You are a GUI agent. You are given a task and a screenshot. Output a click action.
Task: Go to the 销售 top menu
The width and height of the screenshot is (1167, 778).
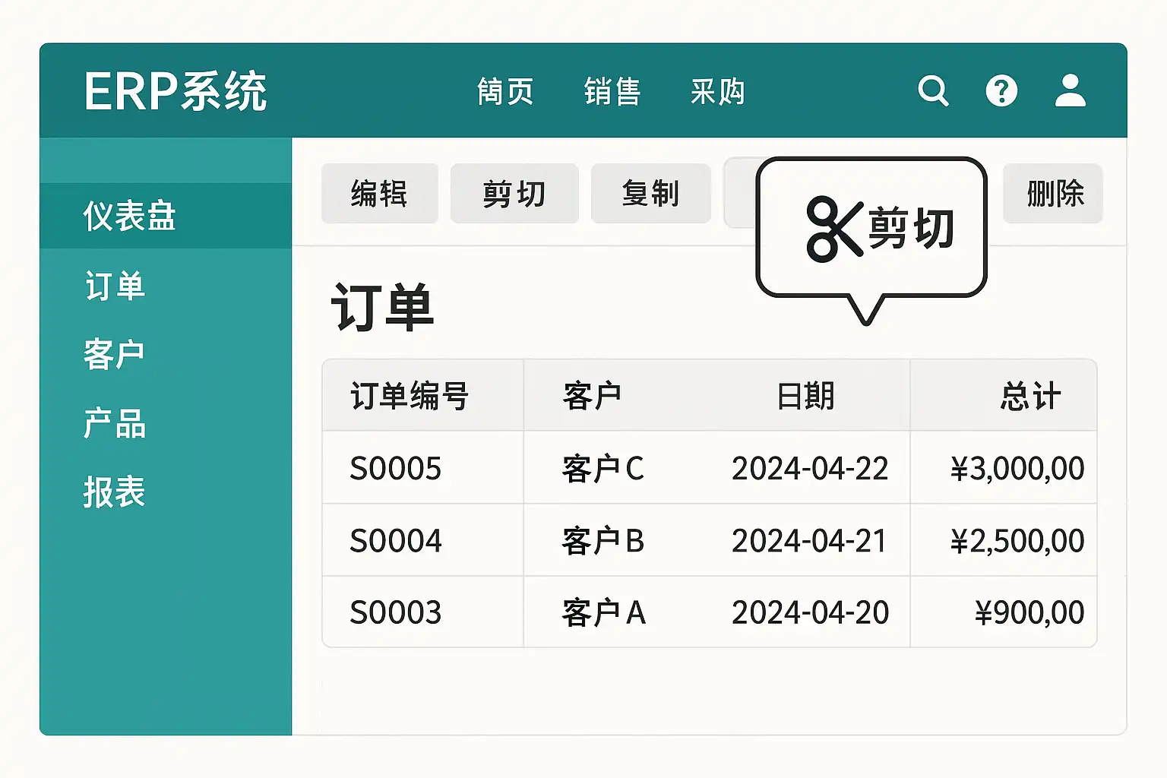[612, 92]
